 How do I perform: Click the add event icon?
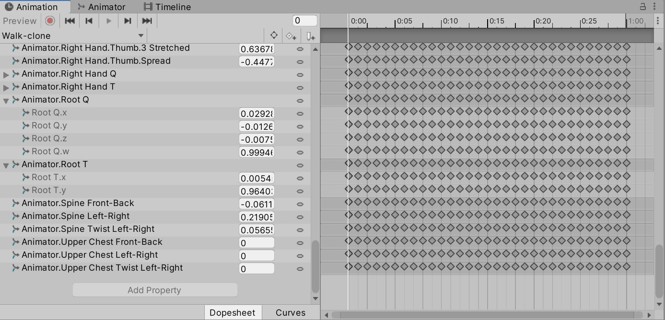[x=310, y=35]
